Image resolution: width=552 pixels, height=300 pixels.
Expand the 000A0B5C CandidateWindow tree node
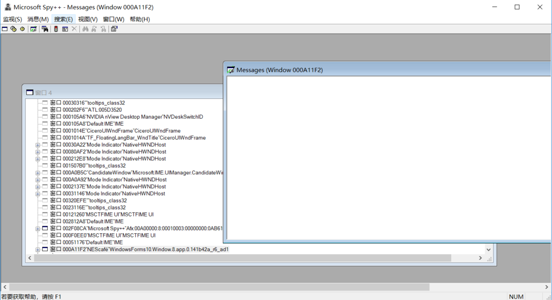tap(38, 173)
